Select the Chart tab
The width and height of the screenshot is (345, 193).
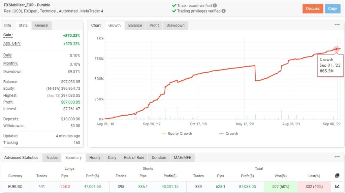pyautogui.click(x=96, y=26)
